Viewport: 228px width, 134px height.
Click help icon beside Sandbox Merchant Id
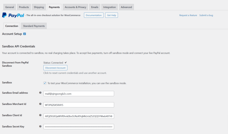40,104
